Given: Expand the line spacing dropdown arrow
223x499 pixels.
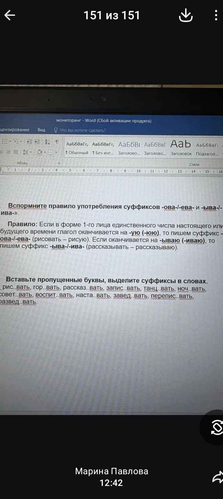Looking at the screenshot, I should point(30,152).
